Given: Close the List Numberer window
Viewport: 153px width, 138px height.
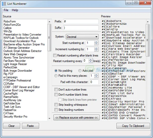Looking at the screenshot, I should (145, 3).
